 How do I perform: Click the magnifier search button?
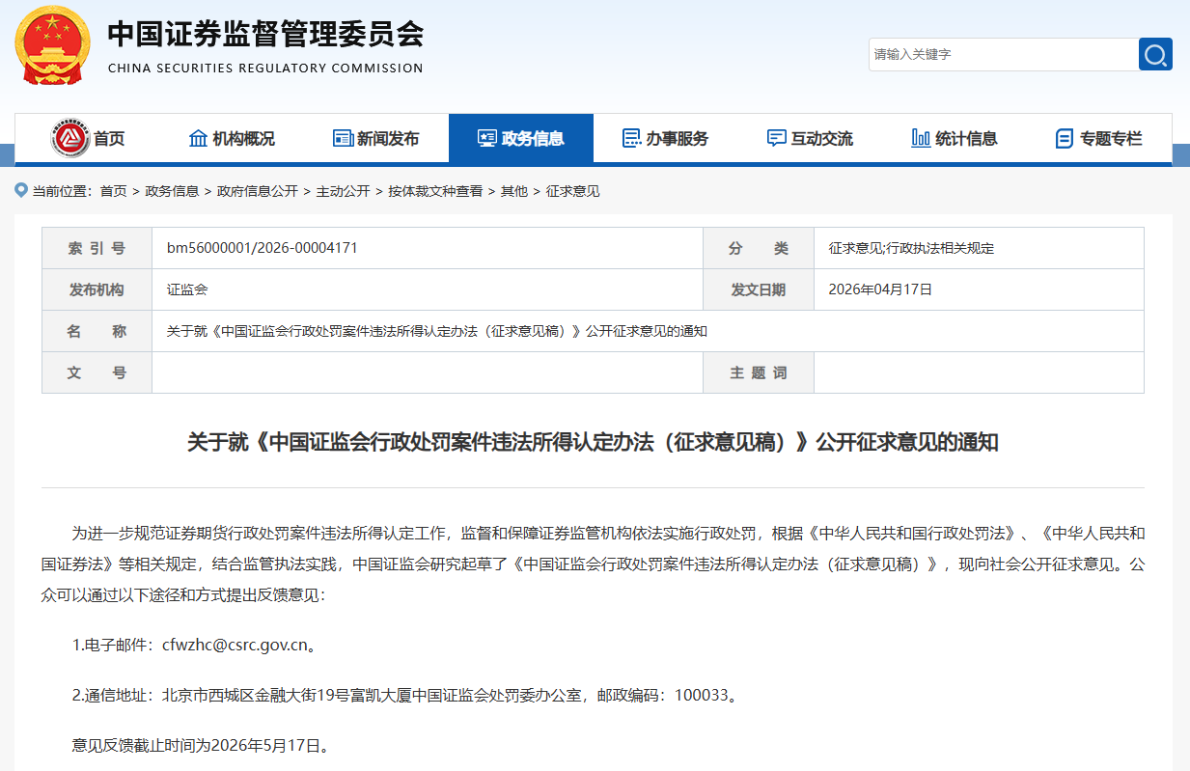1155,54
